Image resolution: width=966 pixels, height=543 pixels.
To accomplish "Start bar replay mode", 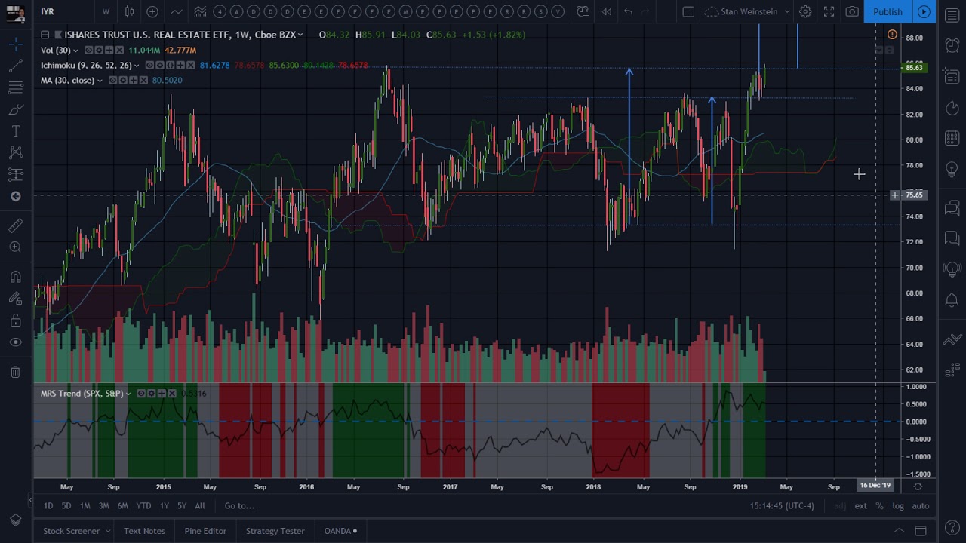I will [x=606, y=11].
